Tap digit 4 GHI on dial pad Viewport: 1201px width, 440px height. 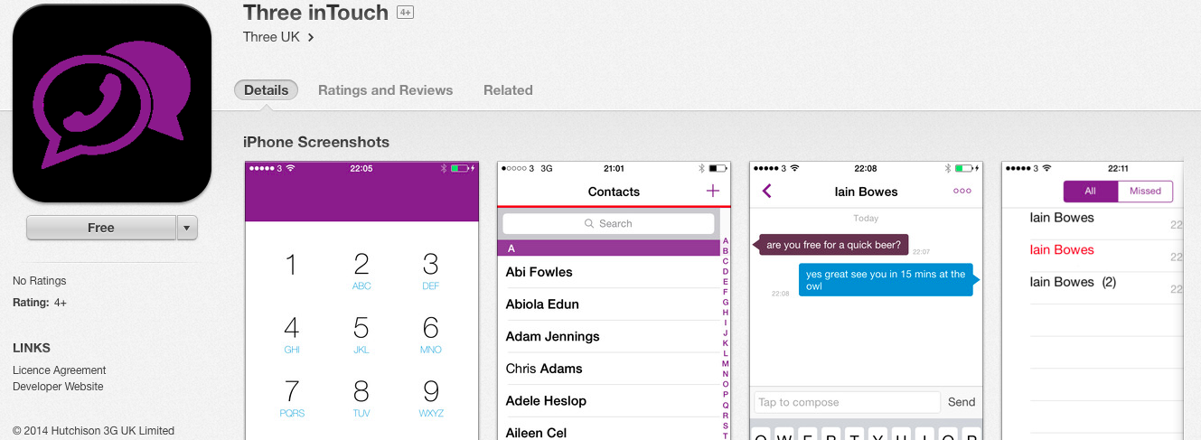(291, 334)
